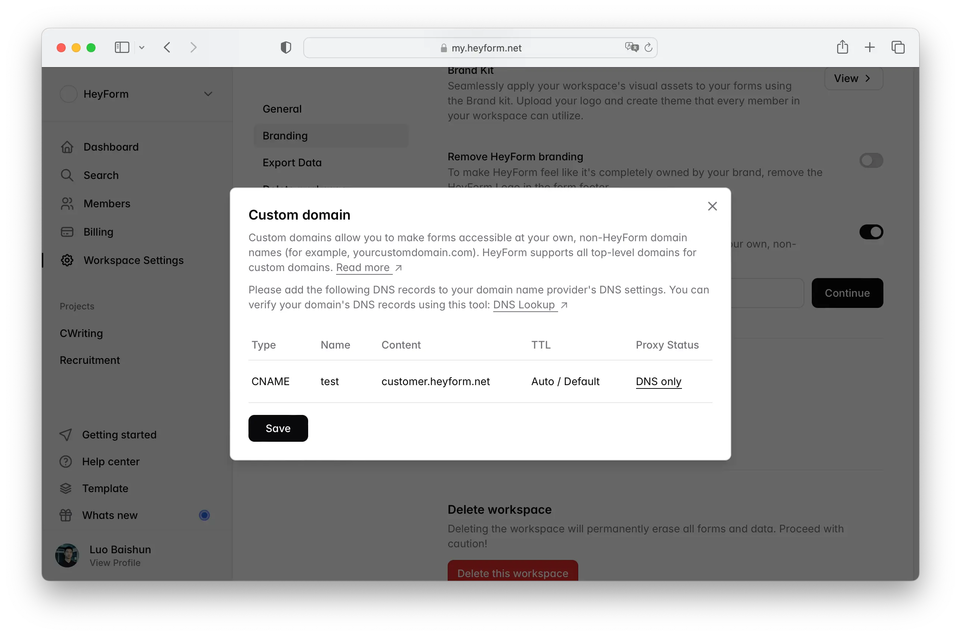Image resolution: width=961 pixels, height=636 pixels.
Task: Open Billing settings
Action: tap(98, 232)
